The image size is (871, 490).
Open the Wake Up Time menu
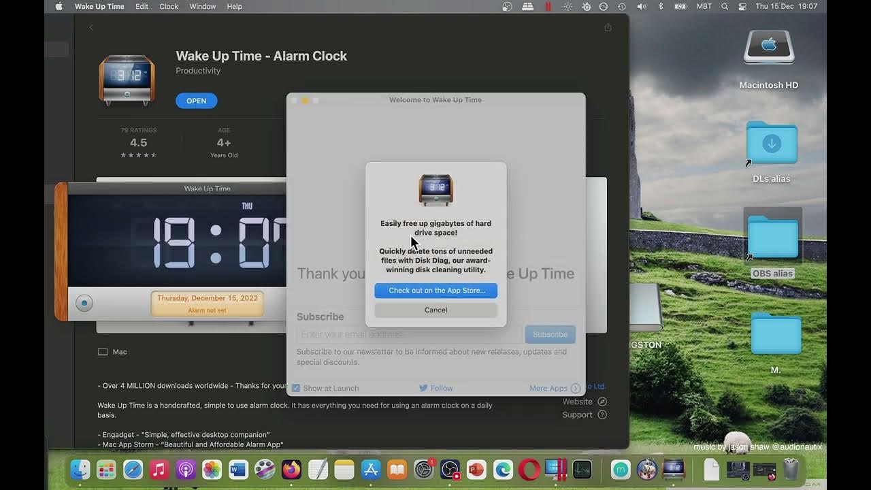tap(99, 6)
